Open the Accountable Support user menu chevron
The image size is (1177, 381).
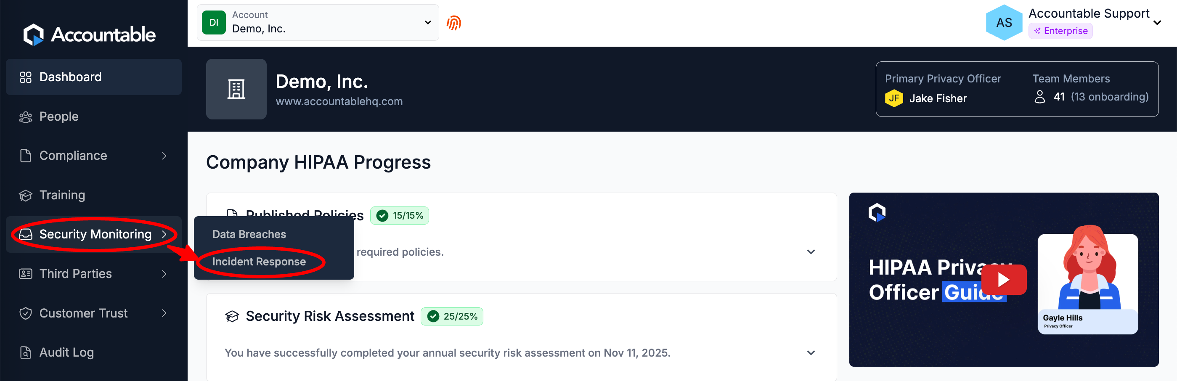pos(1157,23)
